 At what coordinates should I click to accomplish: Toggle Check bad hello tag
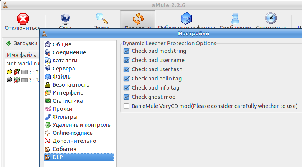tap(126, 79)
